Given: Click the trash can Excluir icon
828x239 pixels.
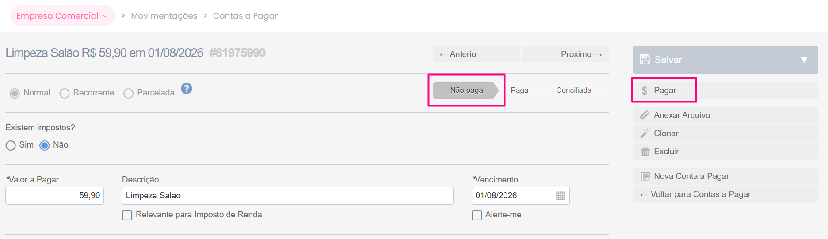Looking at the screenshot, I should (x=645, y=152).
